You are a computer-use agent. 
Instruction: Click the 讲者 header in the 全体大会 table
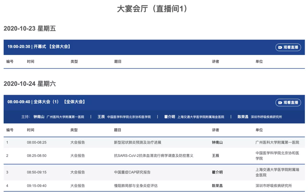(216, 130)
